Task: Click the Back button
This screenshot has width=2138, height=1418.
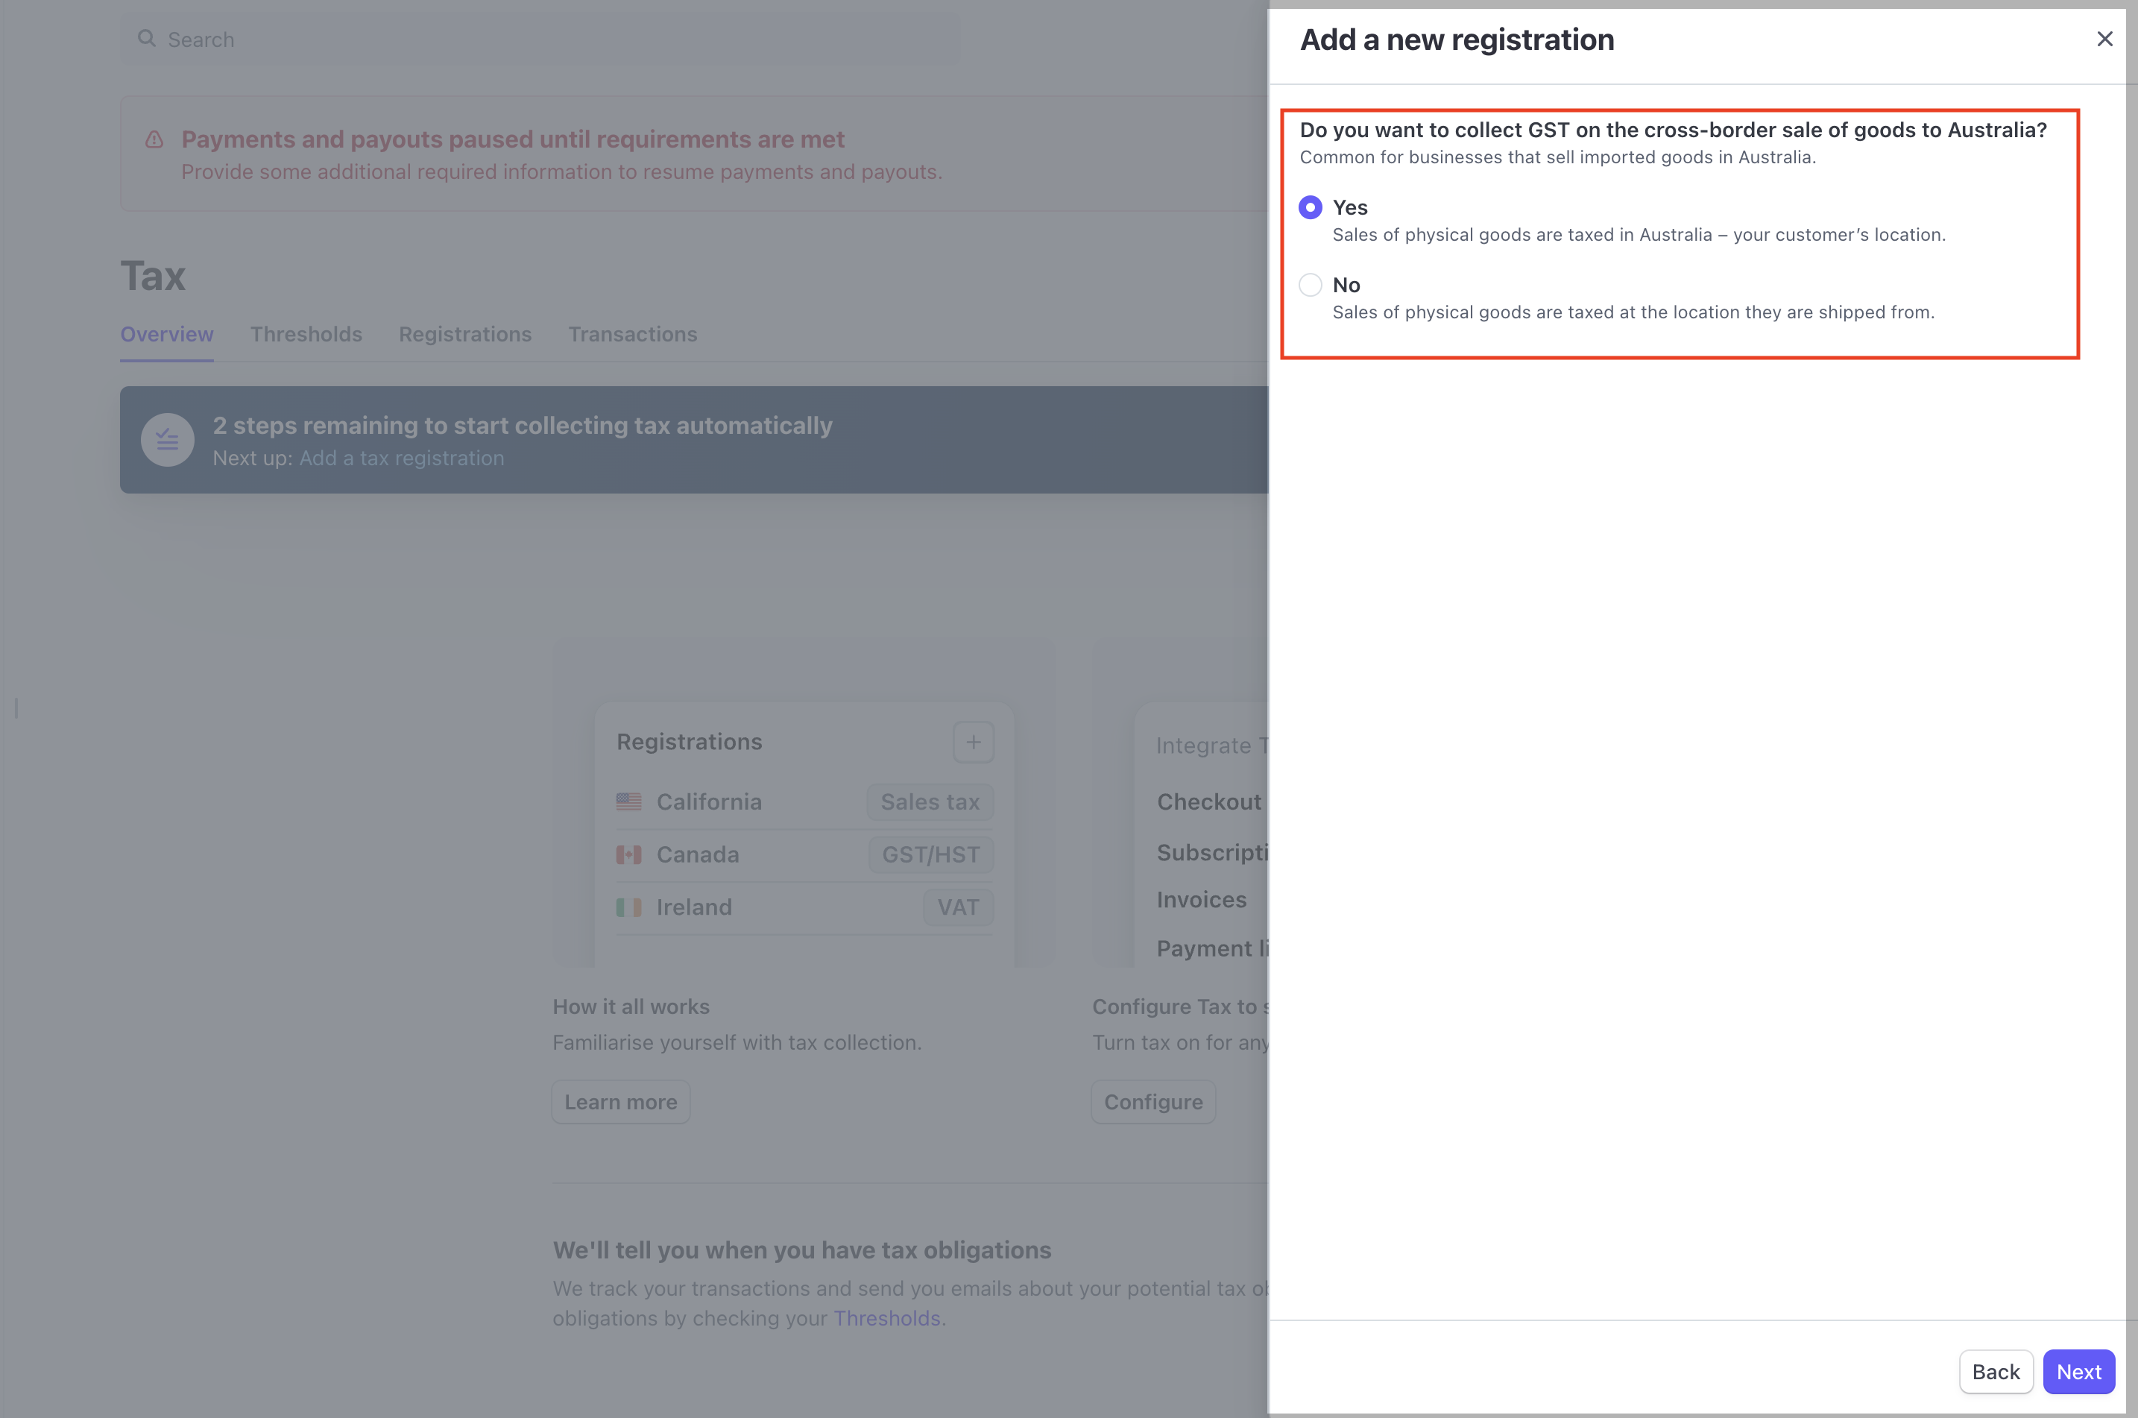Action: pos(1995,1371)
